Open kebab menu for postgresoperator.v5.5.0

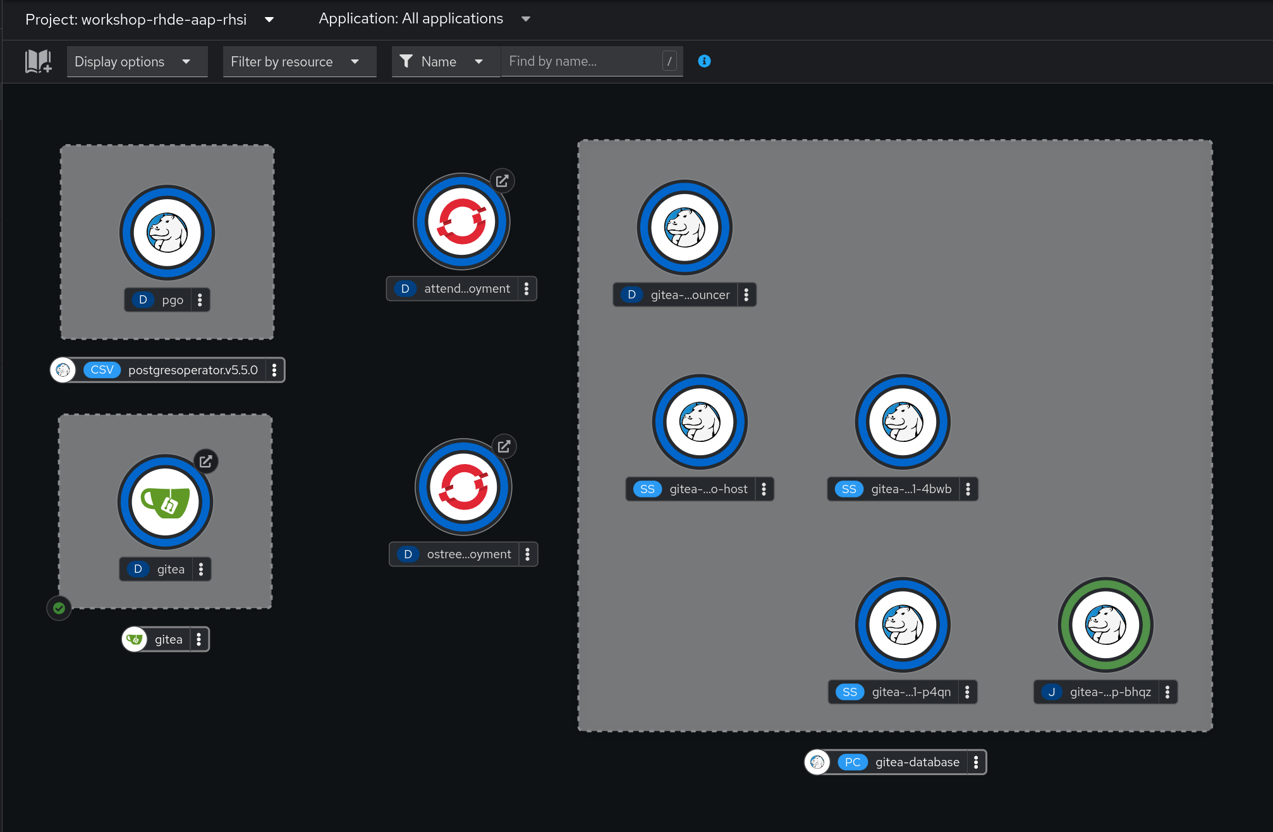(x=274, y=370)
